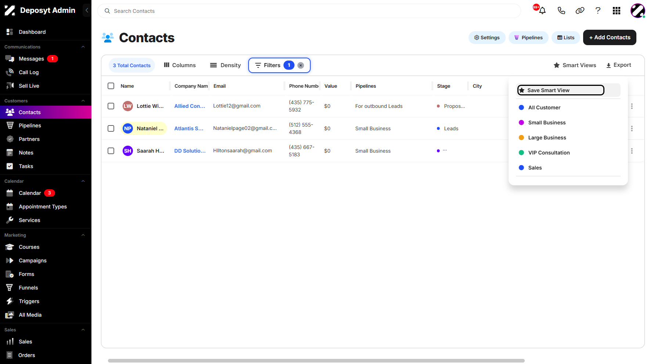Open the apps grid icon
This screenshot has height=364, width=654.
point(617,11)
